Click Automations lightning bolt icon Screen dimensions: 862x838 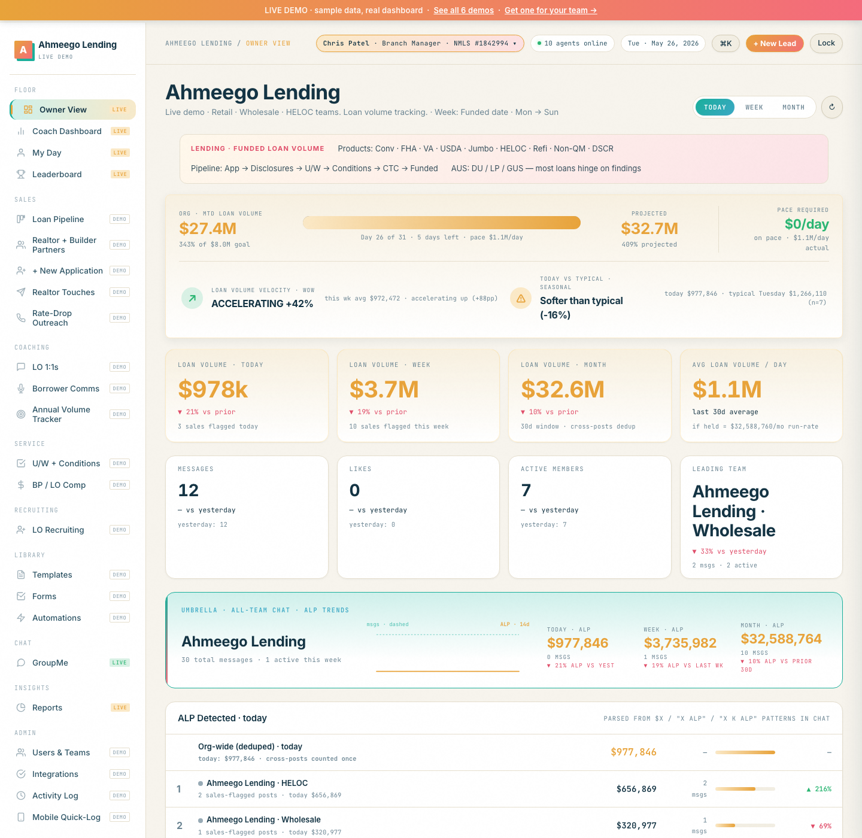21,618
